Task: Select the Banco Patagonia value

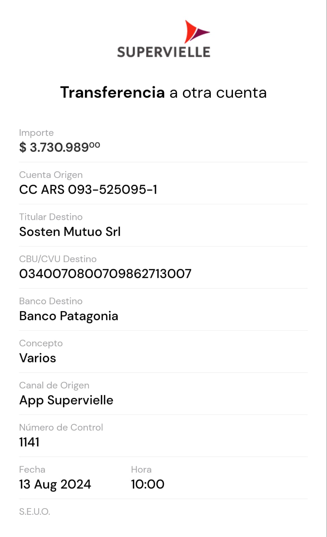Action: [x=68, y=316]
